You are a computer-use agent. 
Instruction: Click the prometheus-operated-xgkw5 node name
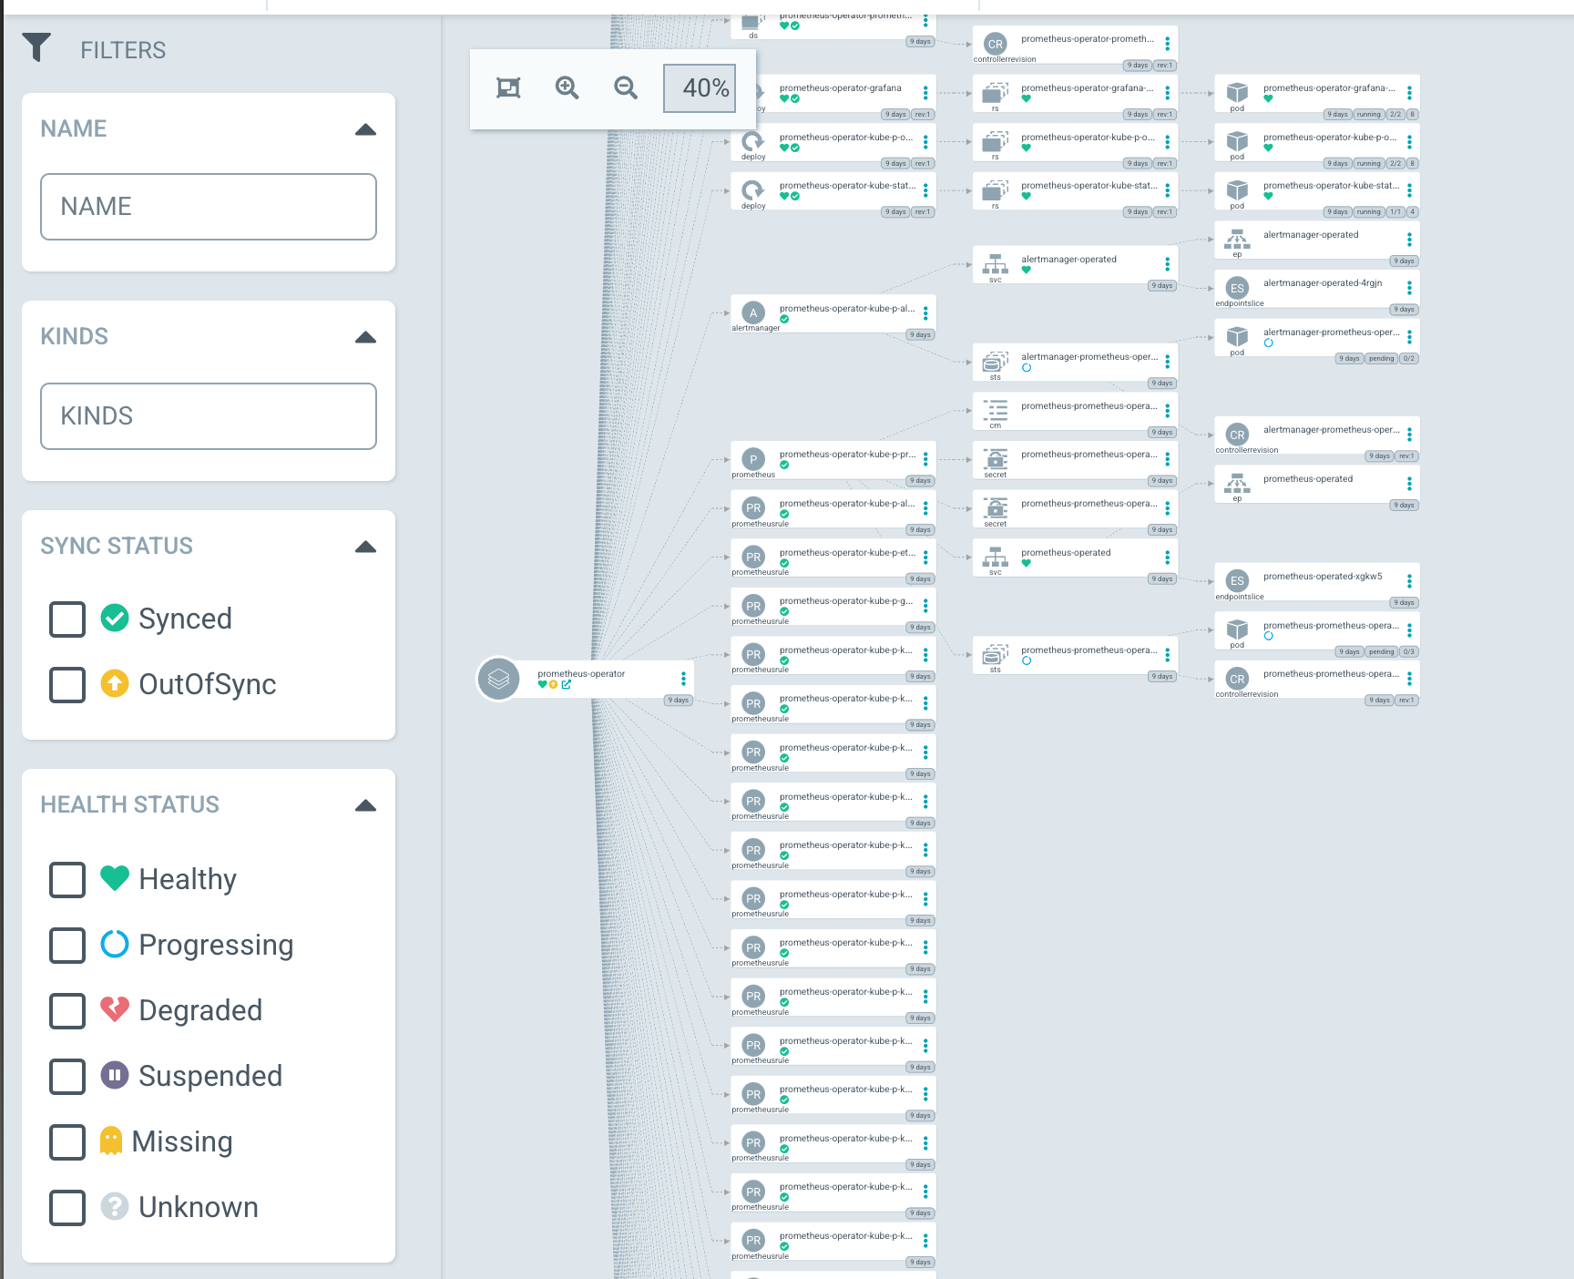click(1323, 577)
